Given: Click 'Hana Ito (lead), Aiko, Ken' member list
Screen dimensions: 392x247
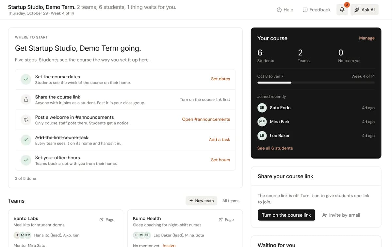Looking at the screenshot, I should (x=57, y=235).
